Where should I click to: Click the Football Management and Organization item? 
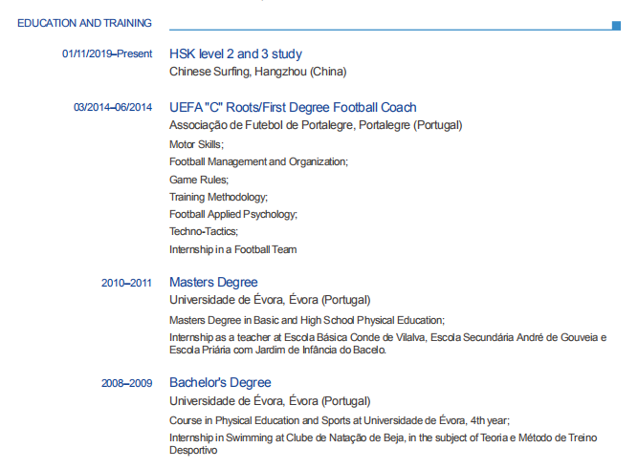click(258, 161)
